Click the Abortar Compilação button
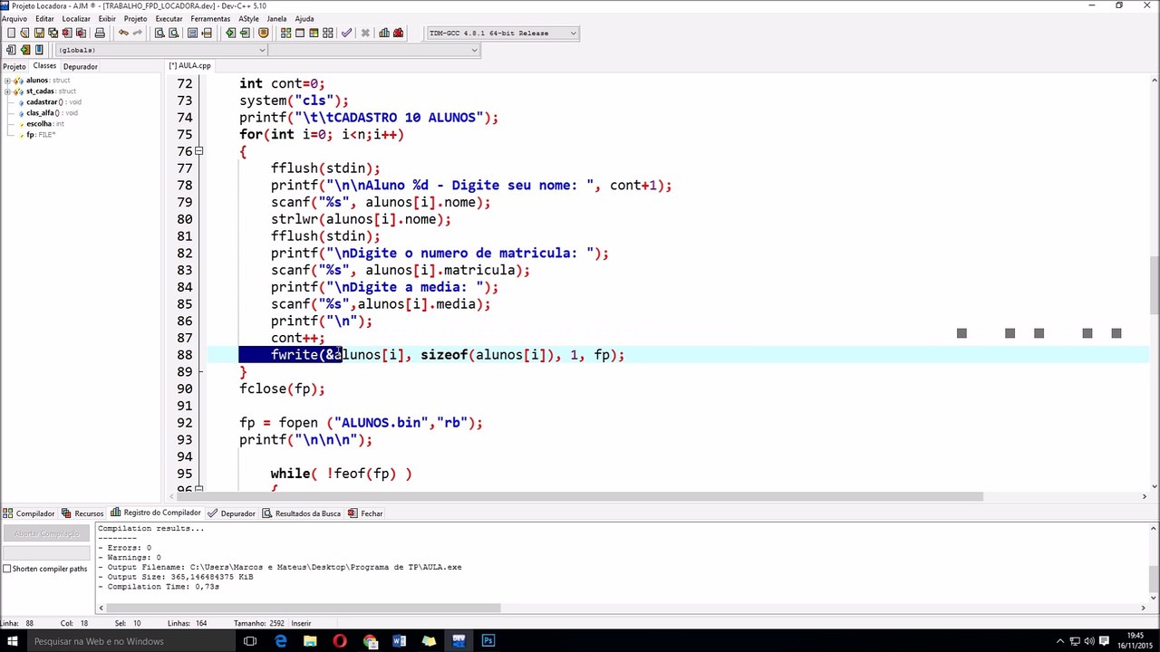1160x652 pixels. pos(47,533)
